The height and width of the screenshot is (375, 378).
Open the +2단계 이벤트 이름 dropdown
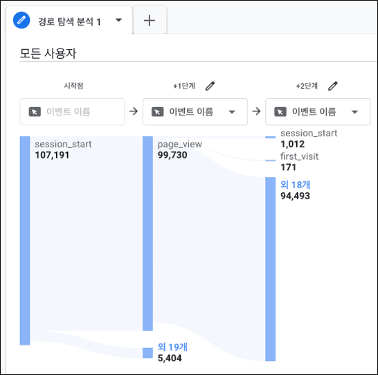[318, 112]
